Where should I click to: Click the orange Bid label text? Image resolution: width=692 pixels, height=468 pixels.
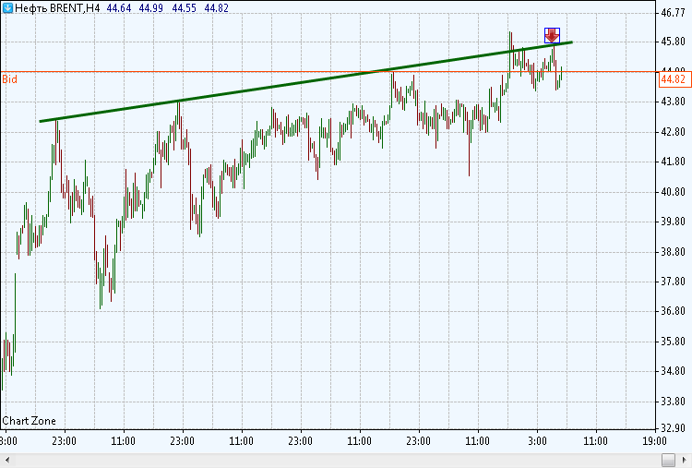[x=10, y=79]
